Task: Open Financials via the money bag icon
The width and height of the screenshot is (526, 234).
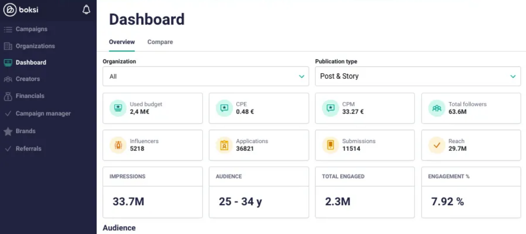Action: click(x=8, y=96)
